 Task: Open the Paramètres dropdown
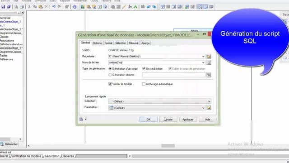(x=203, y=108)
